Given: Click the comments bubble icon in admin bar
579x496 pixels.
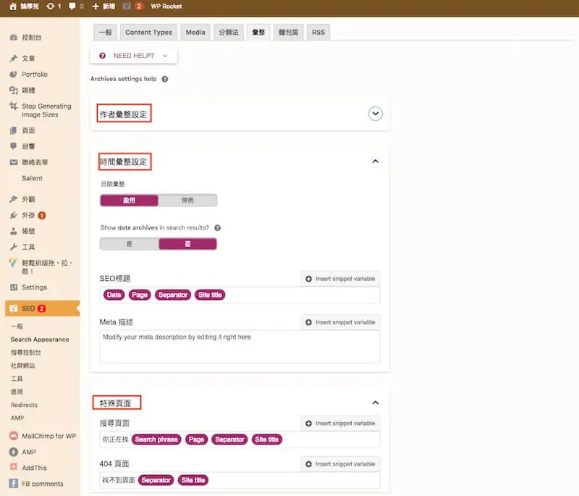Looking at the screenshot, I should tap(72, 7).
